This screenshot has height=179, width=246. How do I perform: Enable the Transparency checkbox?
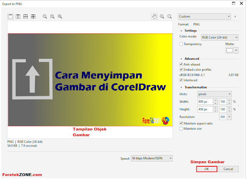[x=181, y=44]
